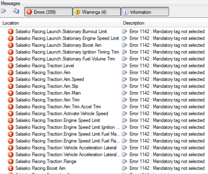Toggle the Errors (399) filter button
Image resolution: width=208 pixels, height=174 pixels.
pyautogui.click(x=48, y=12)
